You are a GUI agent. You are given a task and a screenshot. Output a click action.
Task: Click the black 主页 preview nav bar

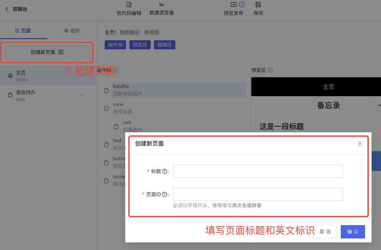(x=316, y=87)
